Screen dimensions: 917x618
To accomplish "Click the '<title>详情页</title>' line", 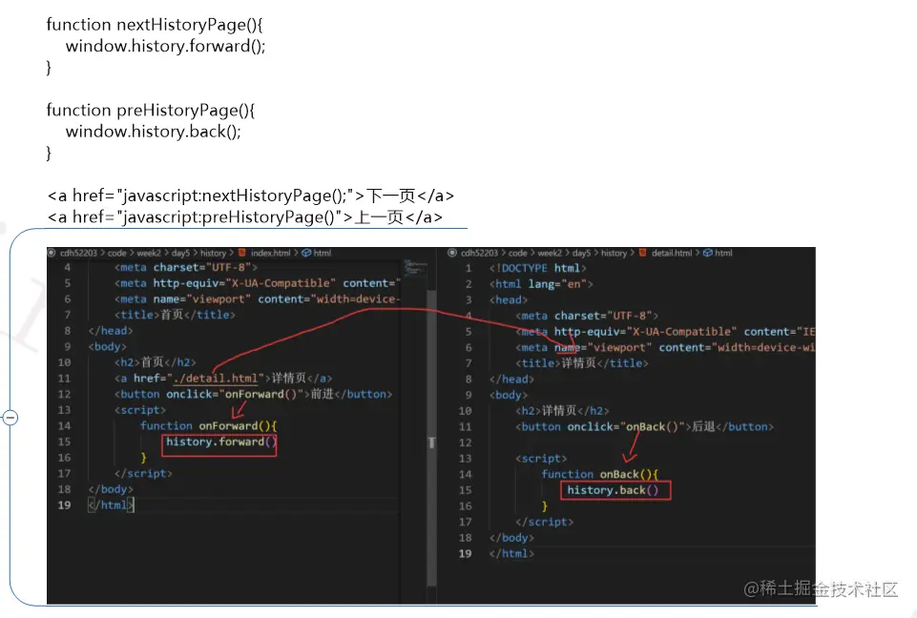I will [581, 363].
